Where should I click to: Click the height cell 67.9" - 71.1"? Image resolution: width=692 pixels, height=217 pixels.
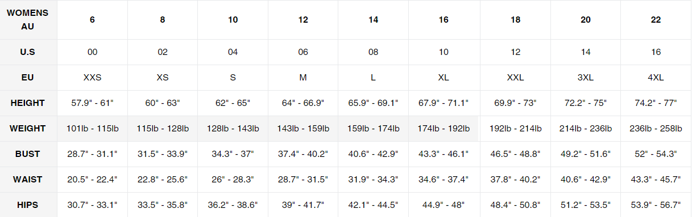click(444, 103)
